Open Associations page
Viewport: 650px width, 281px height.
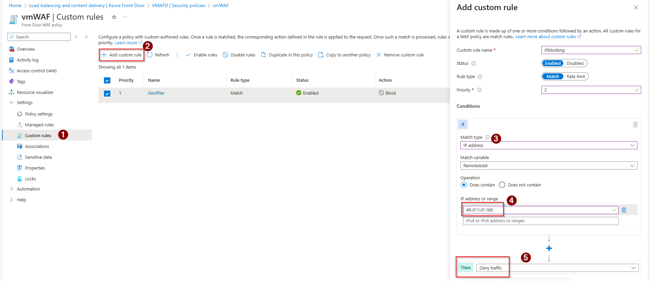tap(37, 146)
